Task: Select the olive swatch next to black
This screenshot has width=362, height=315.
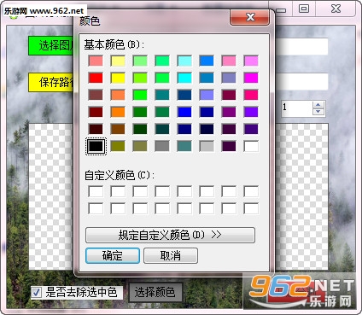Action: pos(118,146)
